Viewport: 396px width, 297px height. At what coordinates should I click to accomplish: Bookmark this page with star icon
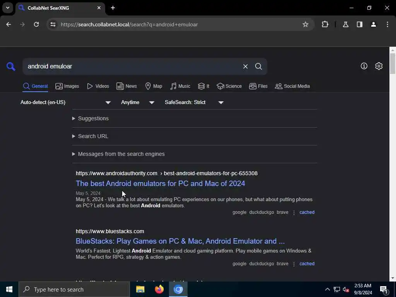click(306, 24)
